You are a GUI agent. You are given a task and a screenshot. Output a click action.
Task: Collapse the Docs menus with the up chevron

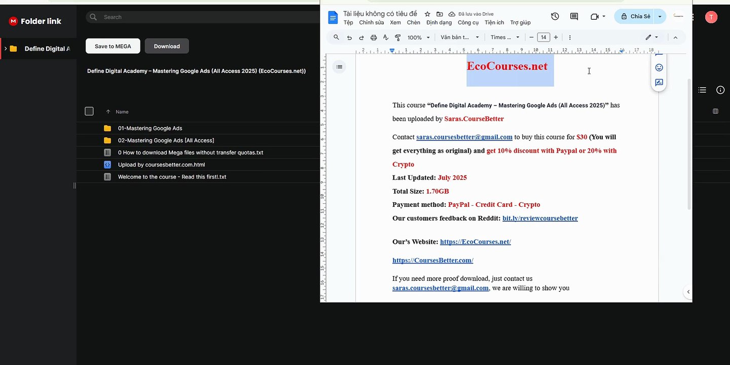tap(675, 38)
